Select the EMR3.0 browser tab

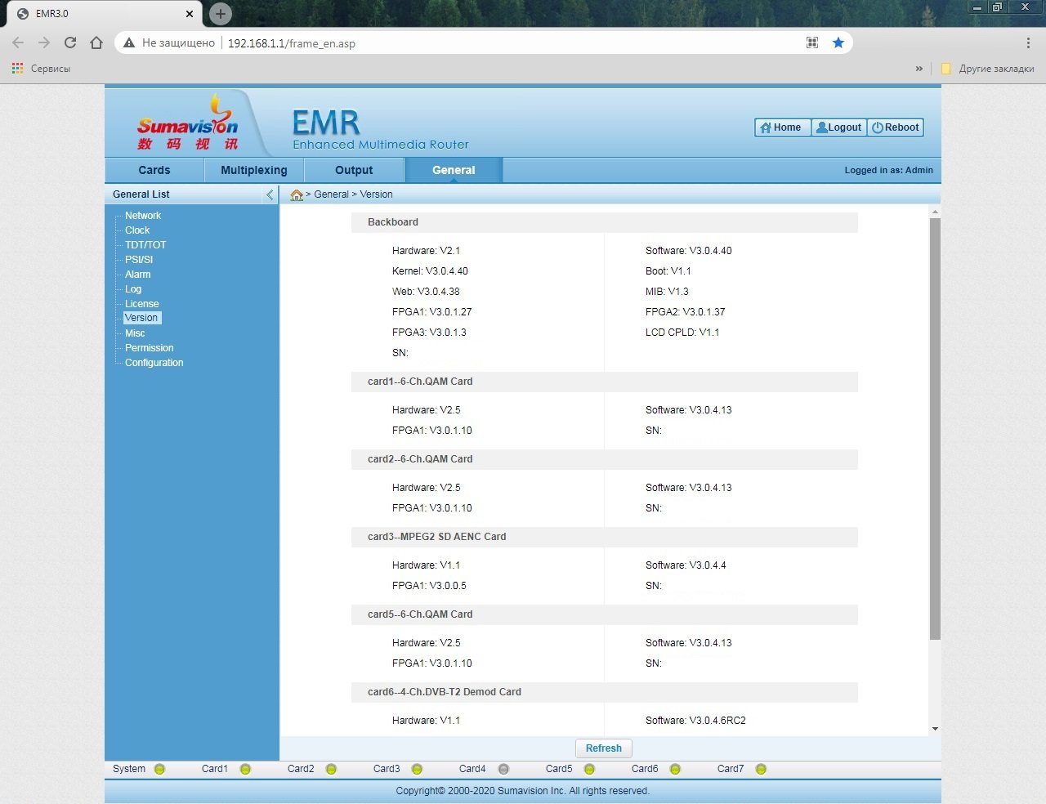coord(104,14)
